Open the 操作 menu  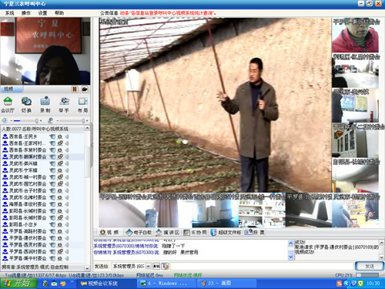pyautogui.click(x=26, y=13)
